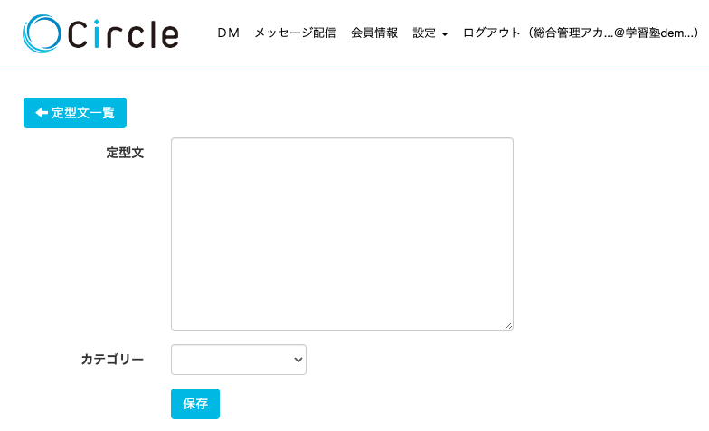Click the 定型文 field label

[125, 153]
